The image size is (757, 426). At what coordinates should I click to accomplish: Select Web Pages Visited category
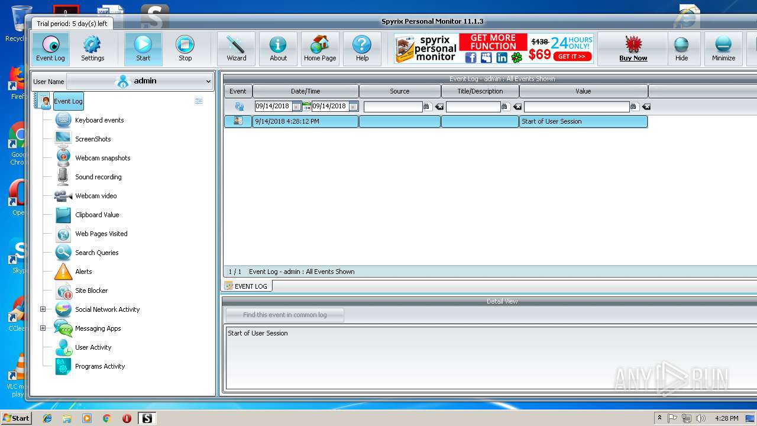pos(101,234)
